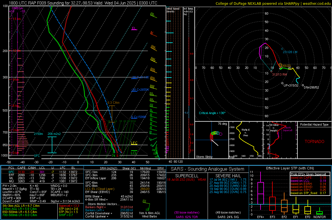This screenshot has height=220, width=332.
Task: Click 'DCAPE = 909' value
Action: point(12,198)
